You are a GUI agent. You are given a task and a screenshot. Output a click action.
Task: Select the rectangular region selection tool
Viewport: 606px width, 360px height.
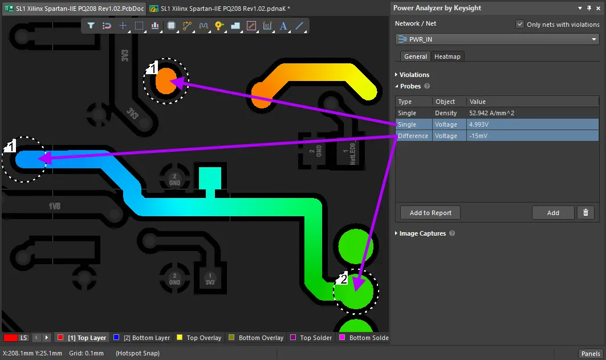tap(139, 26)
